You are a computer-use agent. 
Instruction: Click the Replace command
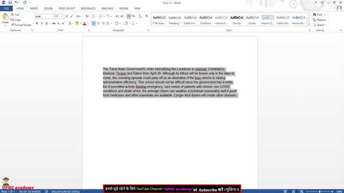319,20
